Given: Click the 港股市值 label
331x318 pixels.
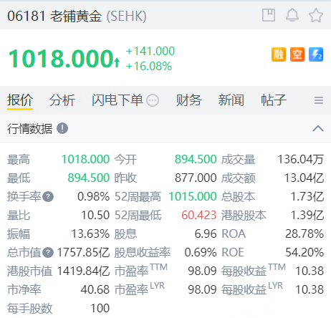Looking at the screenshot, I should pyautogui.click(x=29, y=271).
